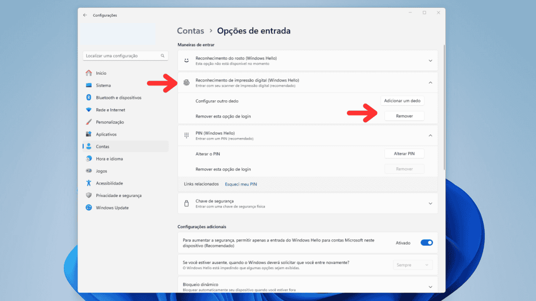
Task: Click the fingerprint recognition icon
Action: 186,83
